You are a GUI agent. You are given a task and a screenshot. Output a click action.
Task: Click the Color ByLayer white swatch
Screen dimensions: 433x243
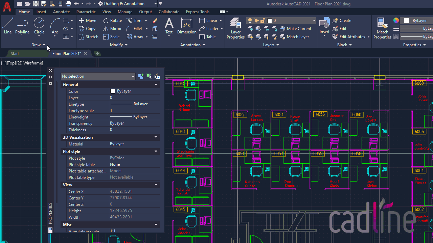[113, 91]
